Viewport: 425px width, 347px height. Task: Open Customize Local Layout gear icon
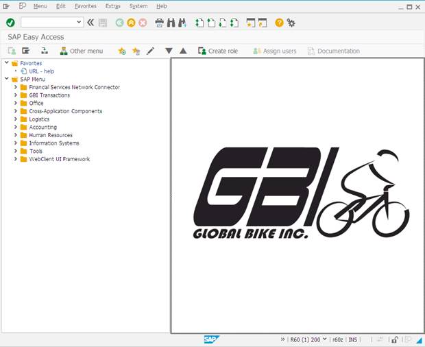pyautogui.click(x=291, y=23)
